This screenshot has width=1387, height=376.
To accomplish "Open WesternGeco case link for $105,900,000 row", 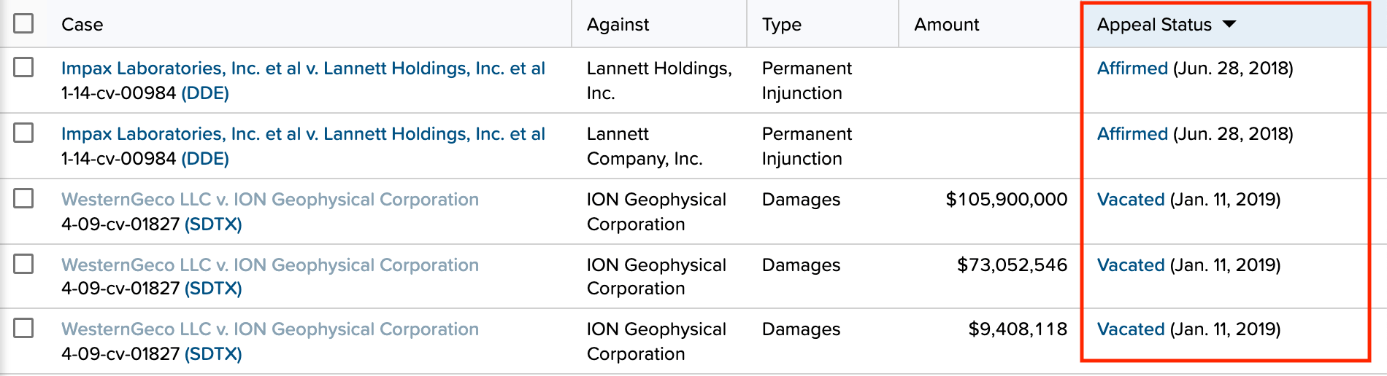I will [x=270, y=200].
